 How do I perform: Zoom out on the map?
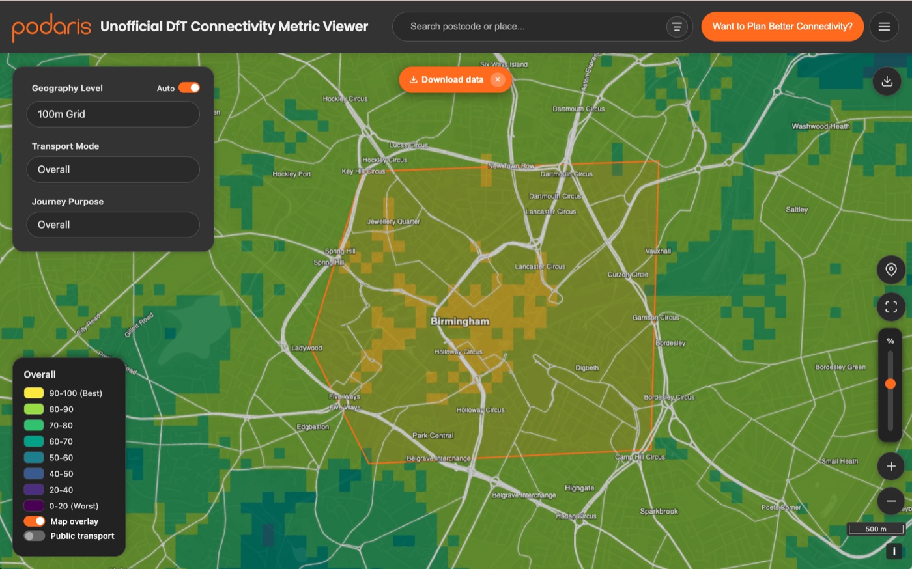point(891,501)
